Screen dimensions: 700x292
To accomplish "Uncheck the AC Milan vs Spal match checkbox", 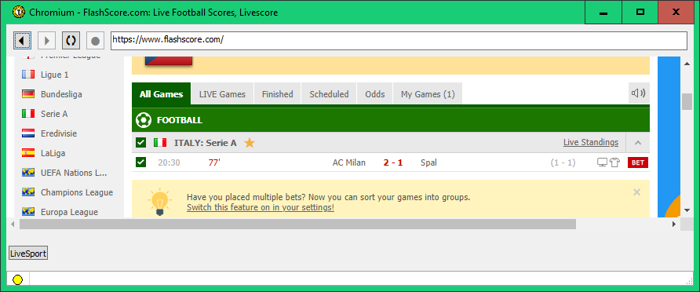I will [141, 162].
